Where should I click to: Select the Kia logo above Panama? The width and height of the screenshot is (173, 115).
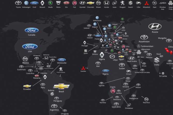37,76
